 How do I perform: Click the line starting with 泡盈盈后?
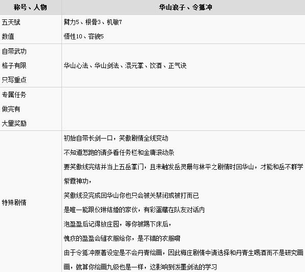click(x=118, y=224)
